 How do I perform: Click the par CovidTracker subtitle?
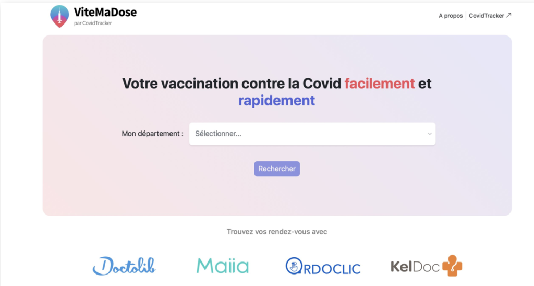(93, 23)
